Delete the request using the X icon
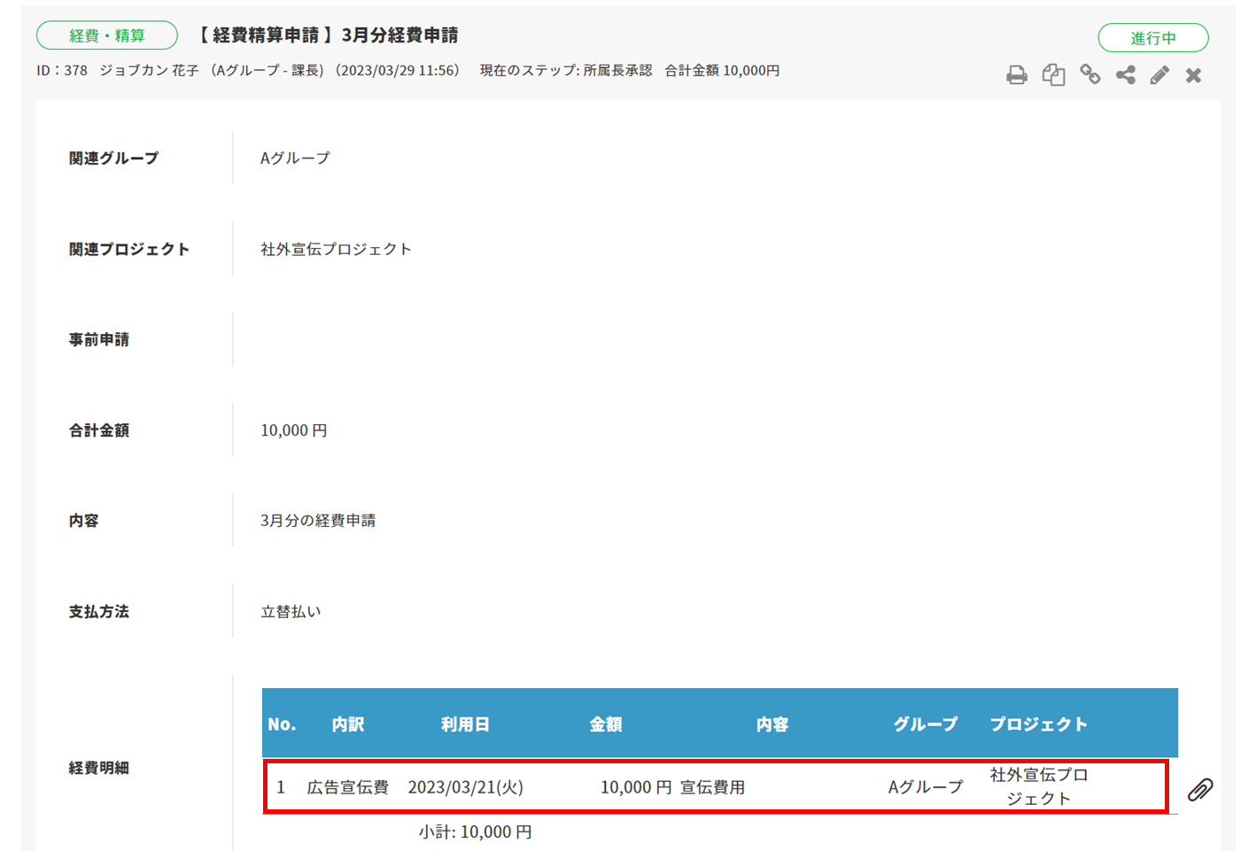The height and width of the screenshot is (851, 1256). 1193,75
